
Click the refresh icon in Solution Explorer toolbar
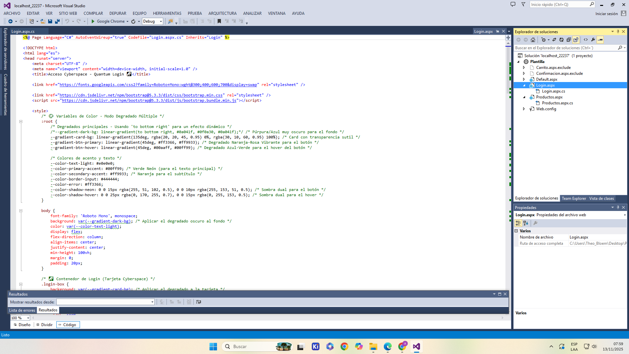561,40
